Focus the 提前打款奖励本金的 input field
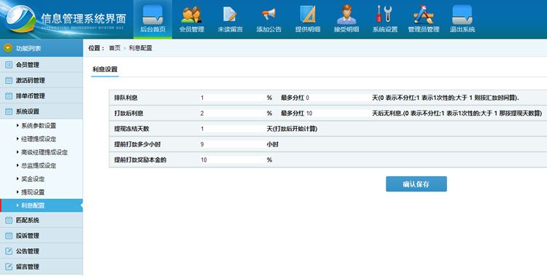The image size is (547, 276). tap(233, 160)
